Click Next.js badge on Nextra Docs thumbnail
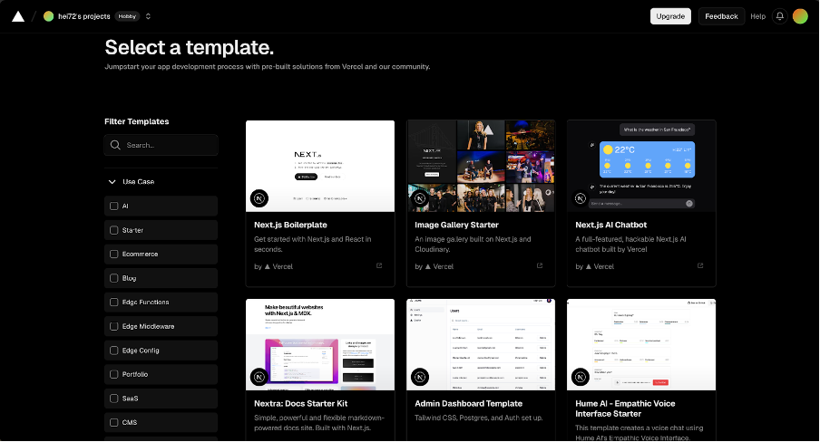This screenshot has width=820, height=442. (x=259, y=377)
